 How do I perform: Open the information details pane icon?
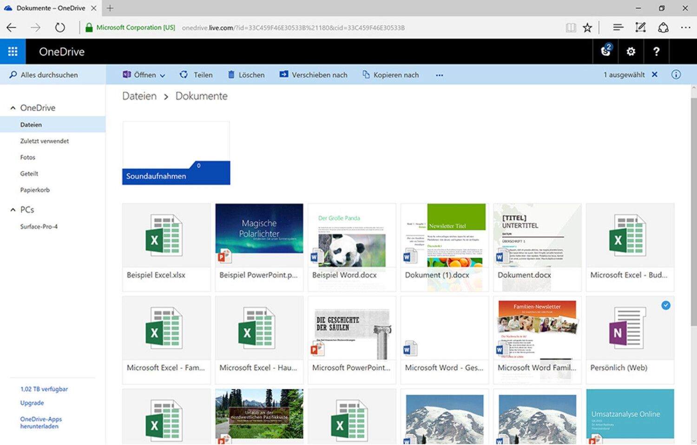pos(676,75)
